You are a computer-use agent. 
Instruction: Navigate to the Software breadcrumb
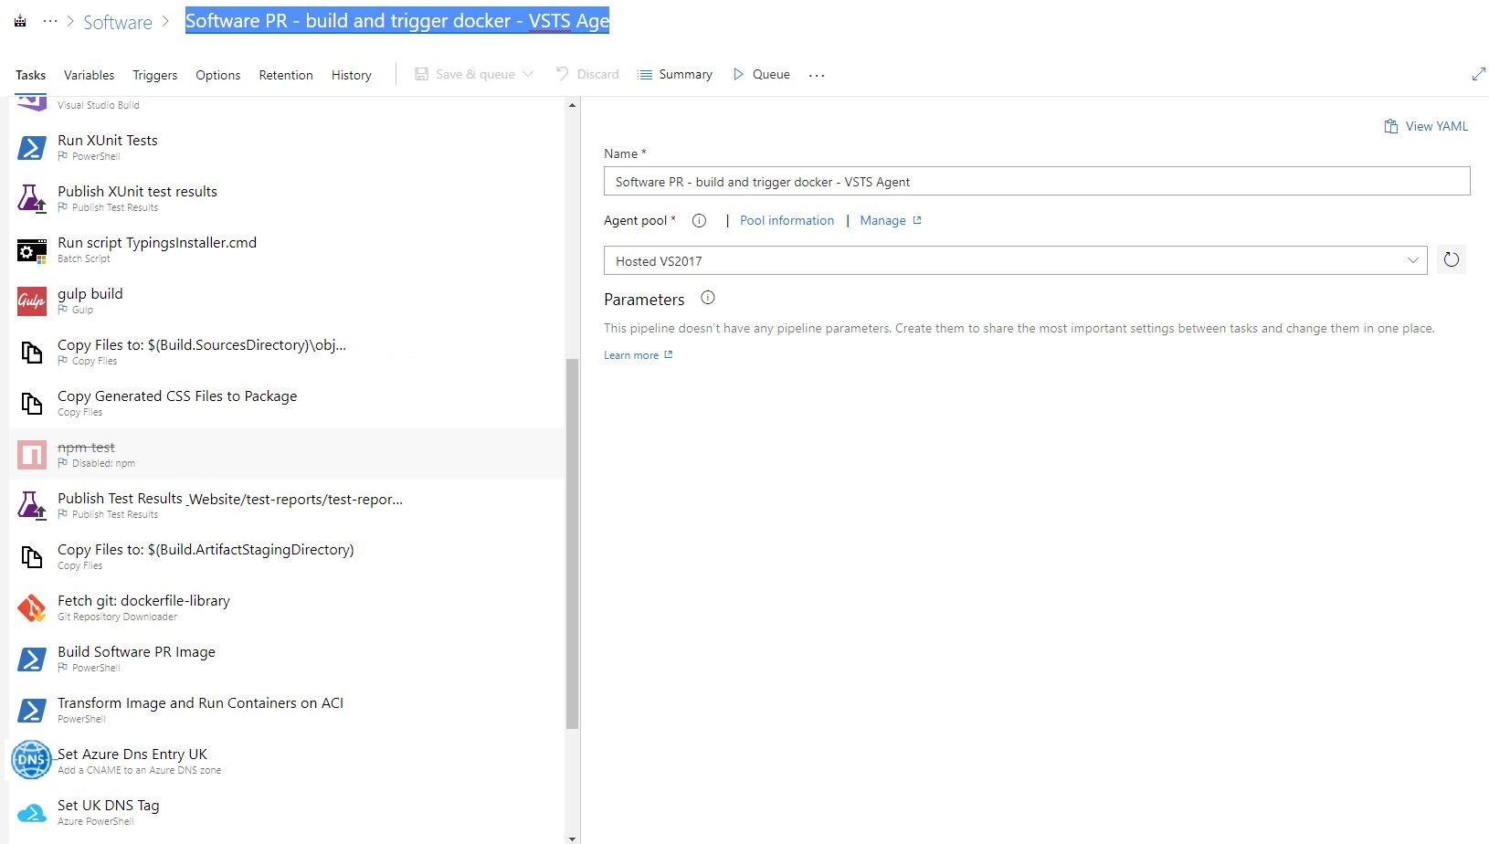(118, 22)
